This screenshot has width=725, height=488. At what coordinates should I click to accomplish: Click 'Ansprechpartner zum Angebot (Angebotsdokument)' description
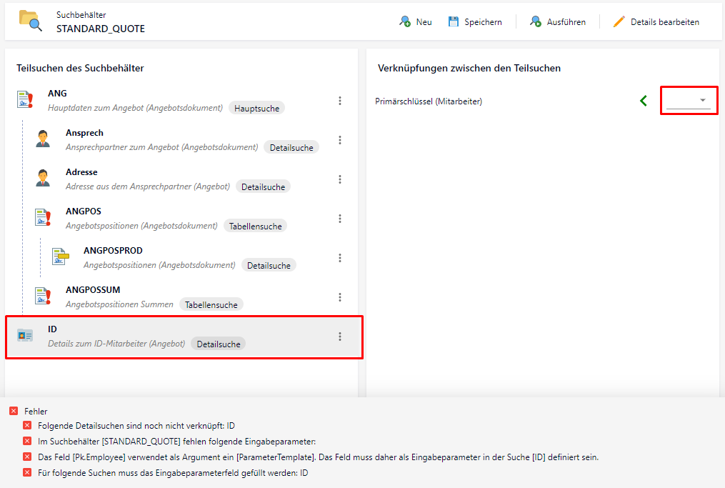click(162, 147)
